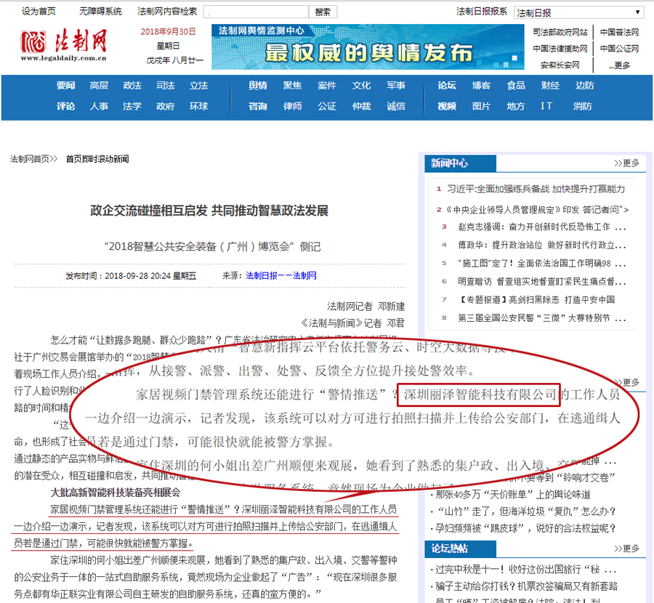Open 聚焦 navigation item
This screenshot has width=654, height=603.
[292, 86]
